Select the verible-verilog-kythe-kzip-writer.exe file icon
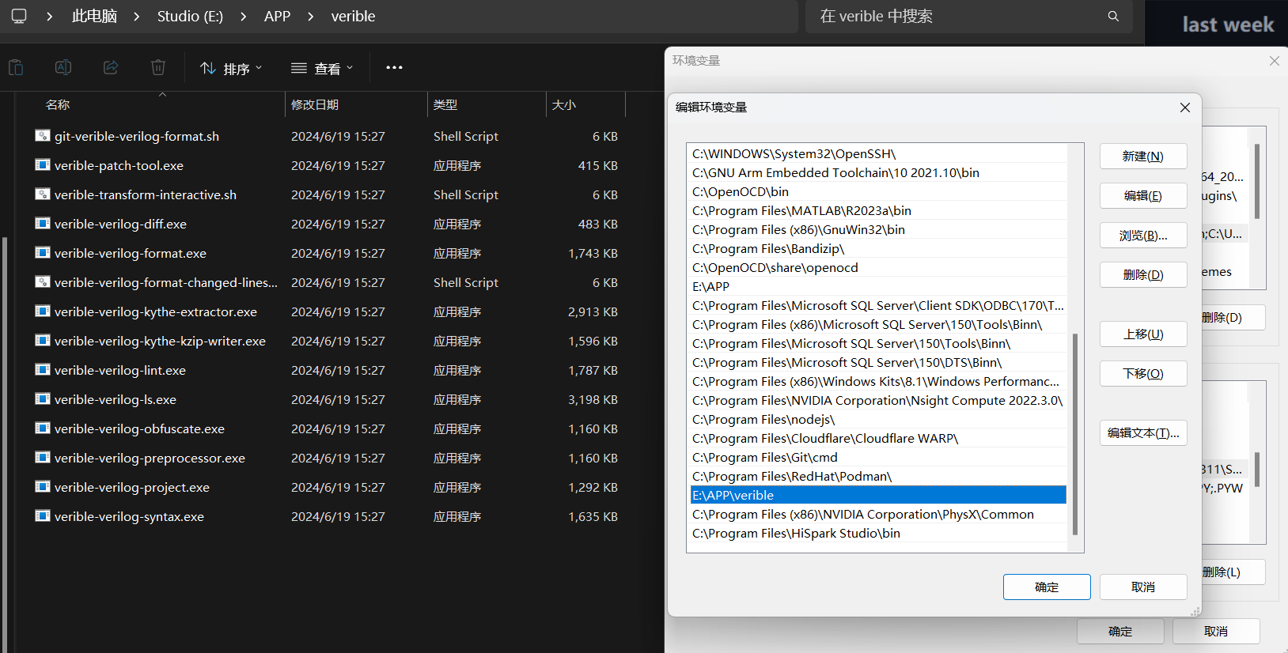This screenshot has width=1288, height=653. [x=43, y=341]
